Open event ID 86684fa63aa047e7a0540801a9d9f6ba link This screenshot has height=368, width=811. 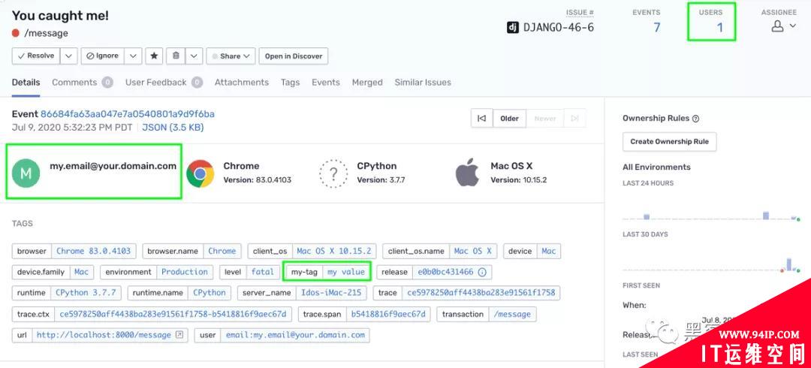point(128,114)
